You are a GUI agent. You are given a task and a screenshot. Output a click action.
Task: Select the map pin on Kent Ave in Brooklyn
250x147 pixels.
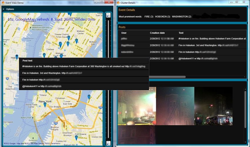[89, 97]
